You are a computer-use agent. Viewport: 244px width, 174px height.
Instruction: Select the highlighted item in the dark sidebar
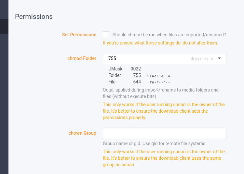pyautogui.click(x=4, y=26)
